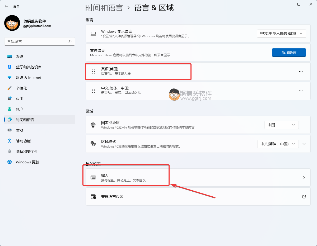The image size is (317, 246).
Task: Select 游戏 in the sidebar
Action: point(40,130)
